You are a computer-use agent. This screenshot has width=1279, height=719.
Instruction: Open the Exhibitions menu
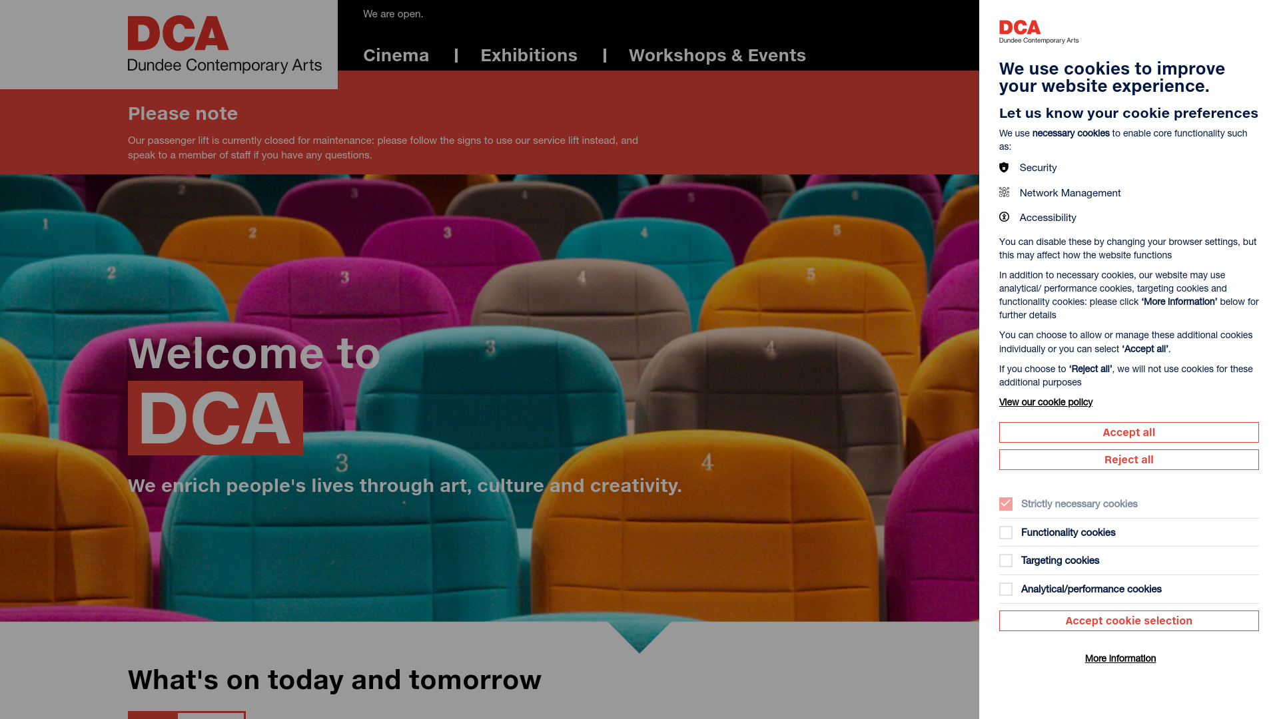529,55
